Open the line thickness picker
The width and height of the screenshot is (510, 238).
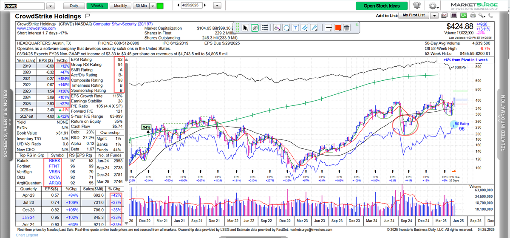click(328, 28)
